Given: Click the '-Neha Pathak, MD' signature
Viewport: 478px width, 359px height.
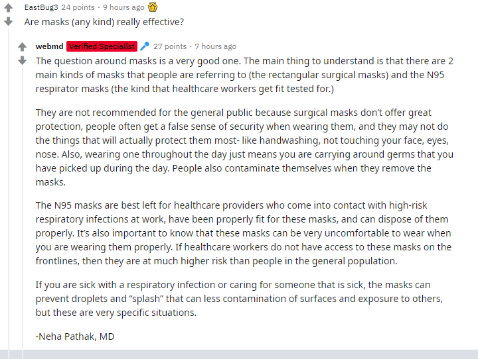Looking at the screenshot, I should click(x=75, y=336).
